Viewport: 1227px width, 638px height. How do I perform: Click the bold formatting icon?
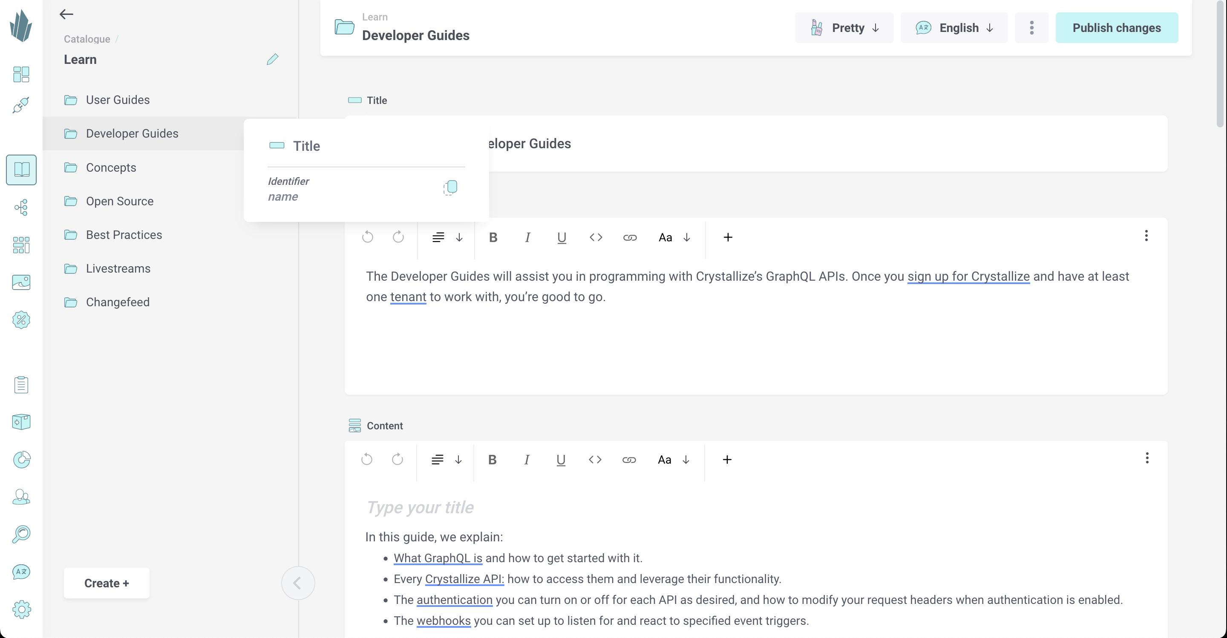pyautogui.click(x=493, y=237)
